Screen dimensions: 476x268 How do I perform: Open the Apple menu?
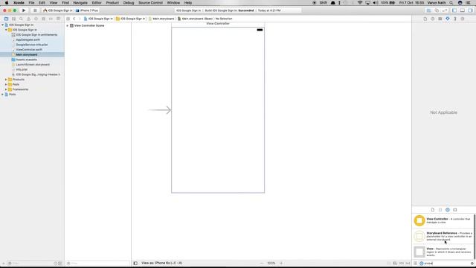click(7, 3)
